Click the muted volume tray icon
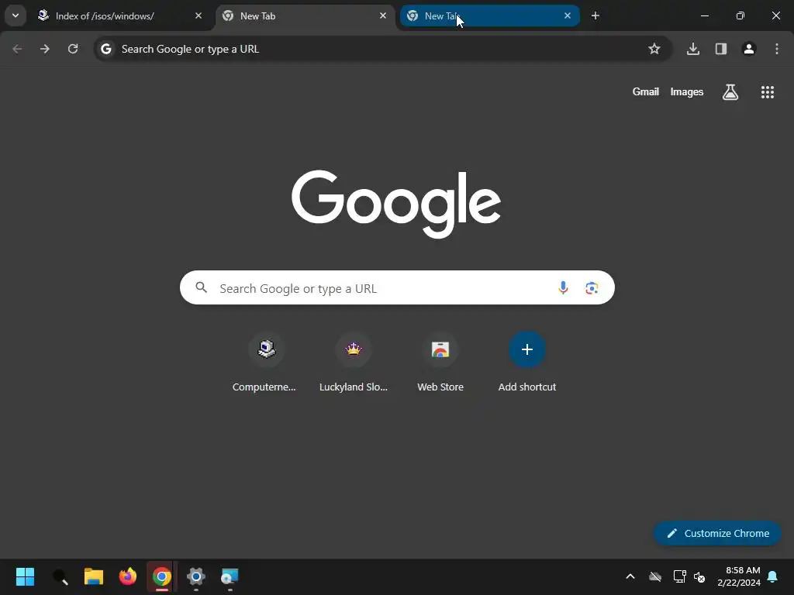Image resolution: width=794 pixels, height=595 pixels. point(699,576)
